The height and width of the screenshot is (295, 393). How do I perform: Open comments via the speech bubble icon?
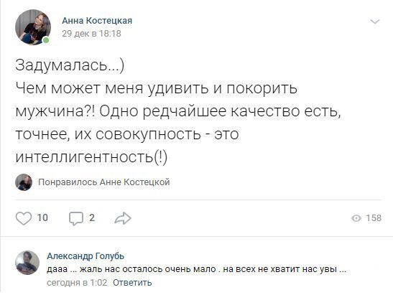(x=76, y=218)
